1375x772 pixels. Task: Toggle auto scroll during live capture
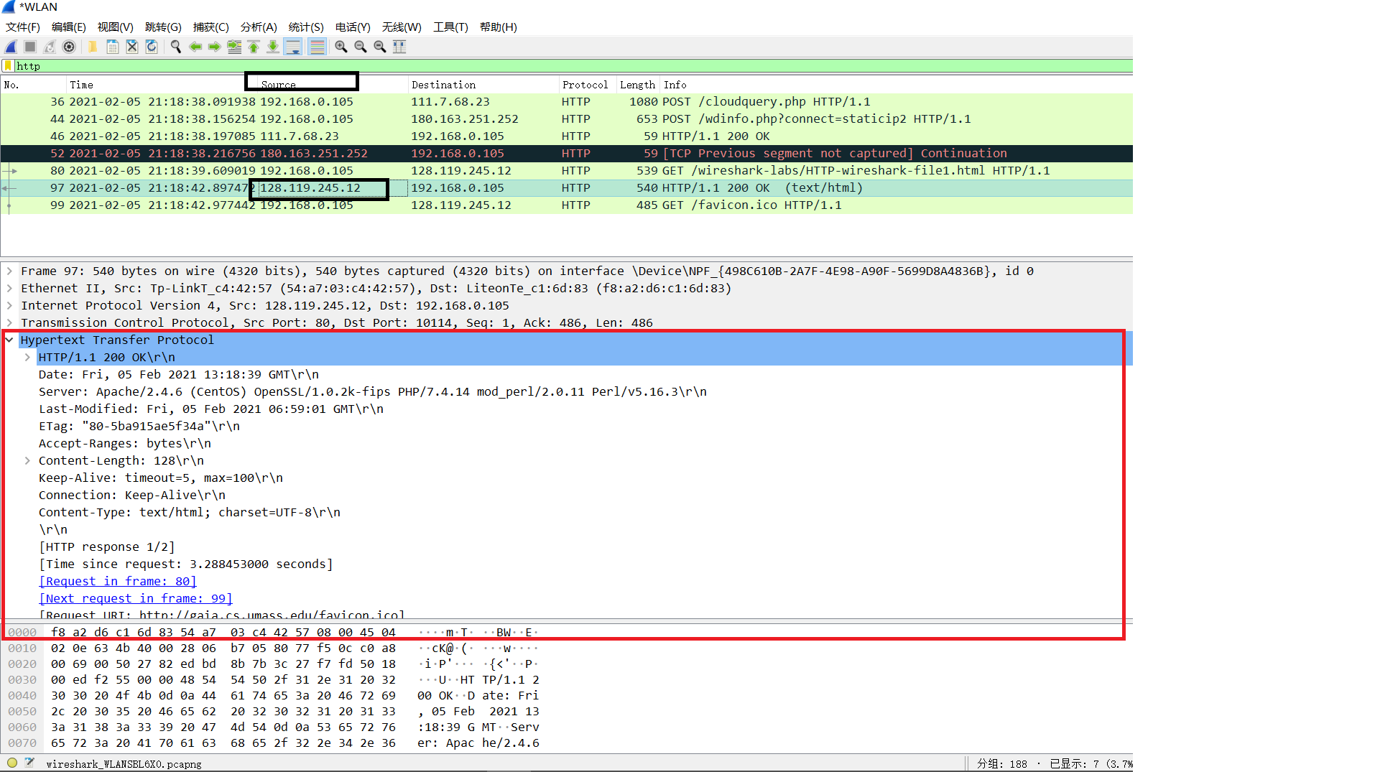point(293,47)
